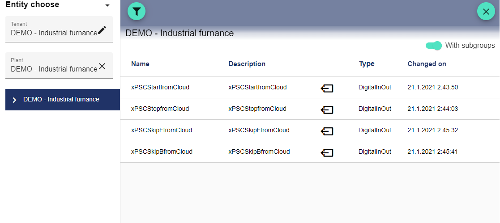Screen dimensions: 500x223
Task: Sort by the Description column header
Action: 247,64
